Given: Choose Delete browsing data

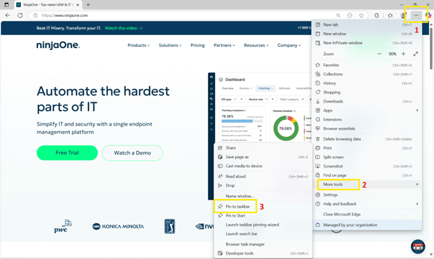Looking at the screenshot, I should pyautogui.click(x=367, y=139).
